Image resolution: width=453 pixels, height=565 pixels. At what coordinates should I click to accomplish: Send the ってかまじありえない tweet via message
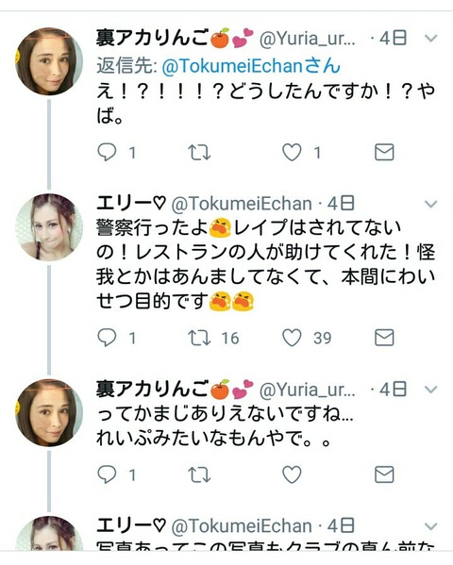pos(384,474)
